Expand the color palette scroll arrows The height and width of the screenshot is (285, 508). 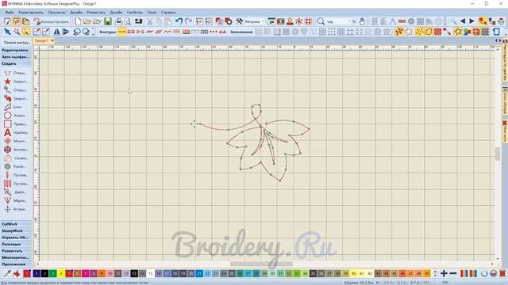435,274
